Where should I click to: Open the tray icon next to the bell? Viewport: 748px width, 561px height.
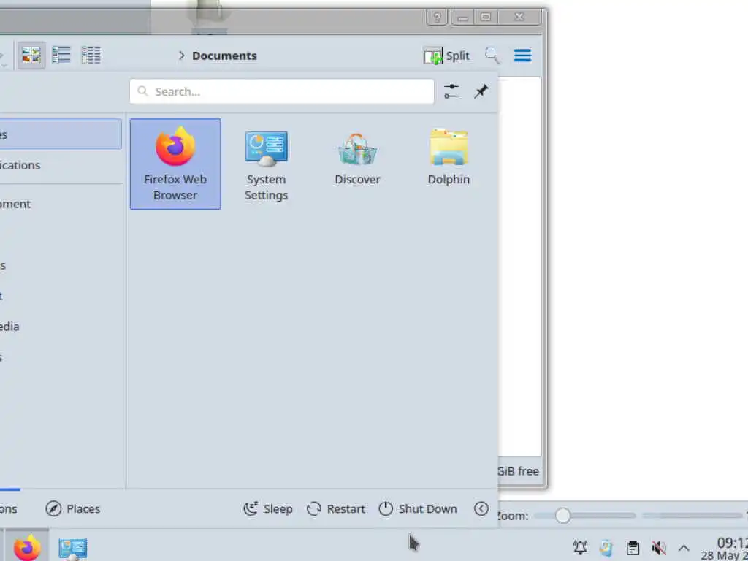click(606, 547)
